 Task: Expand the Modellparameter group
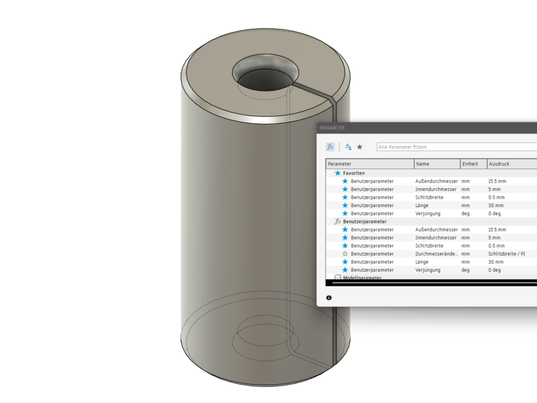coord(330,278)
